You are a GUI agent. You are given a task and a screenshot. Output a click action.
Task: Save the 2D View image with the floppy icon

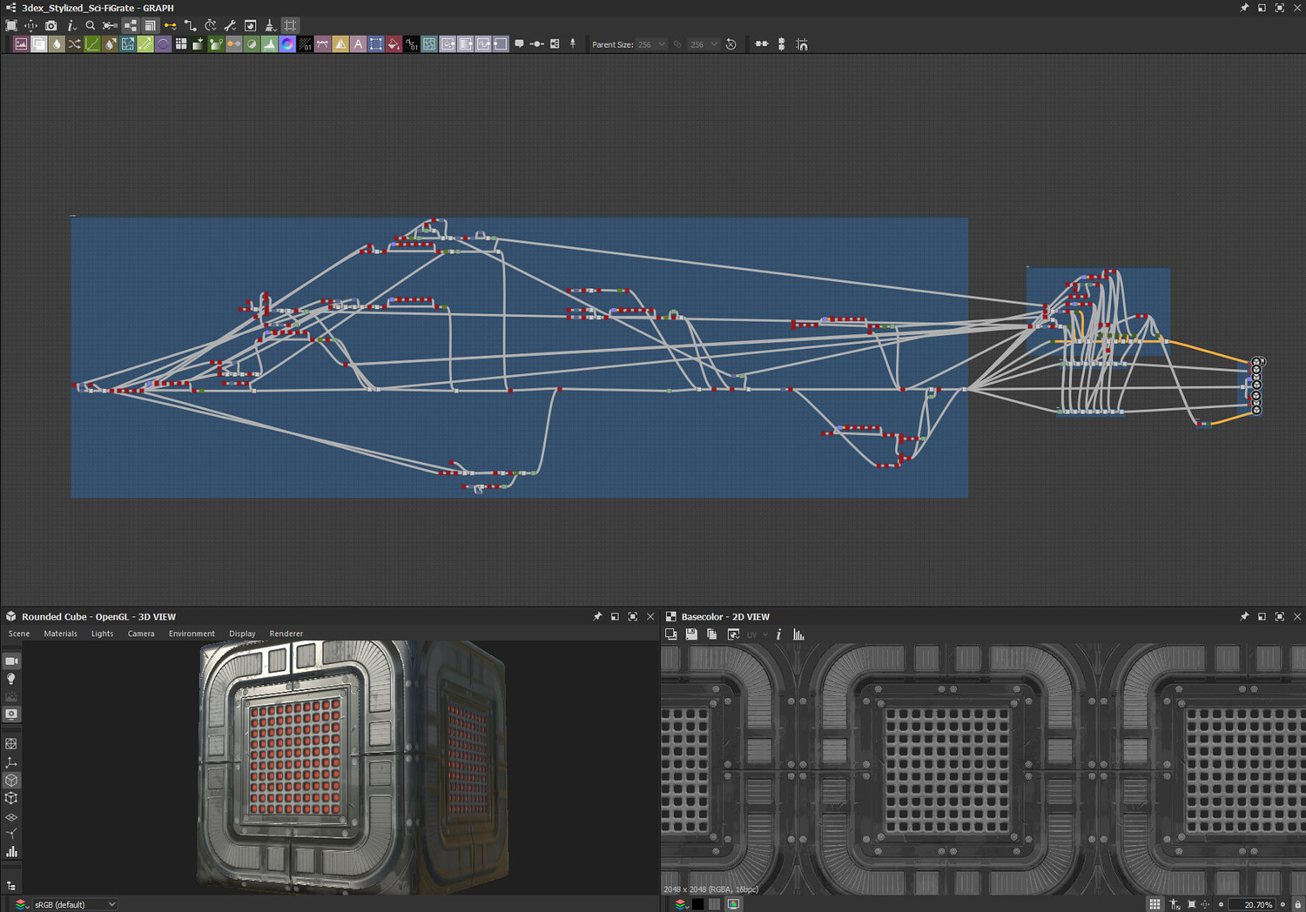click(x=691, y=634)
